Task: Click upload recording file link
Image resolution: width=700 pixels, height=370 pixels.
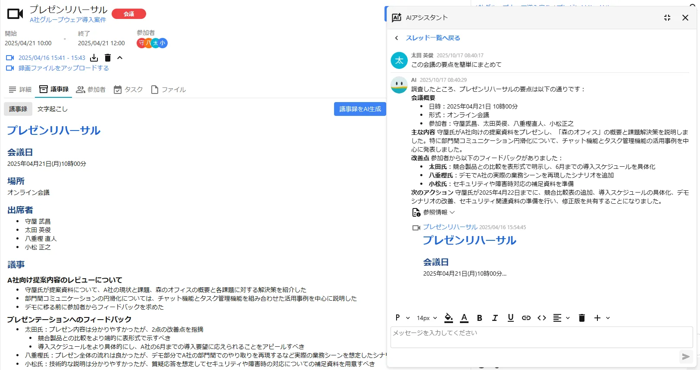Action: point(63,68)
